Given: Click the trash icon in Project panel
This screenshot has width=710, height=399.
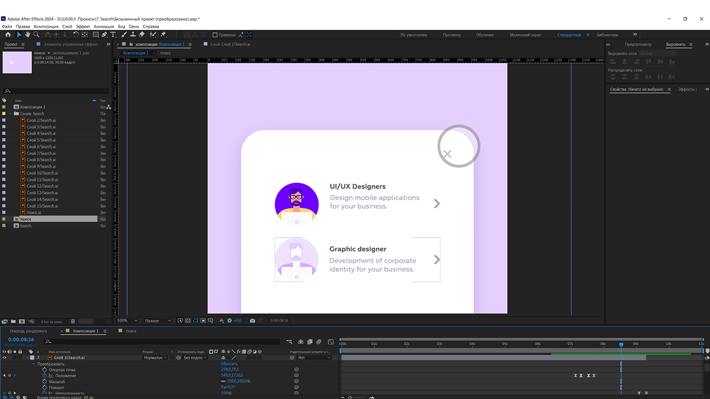Looking at the screenshot, I should (73, 321).
